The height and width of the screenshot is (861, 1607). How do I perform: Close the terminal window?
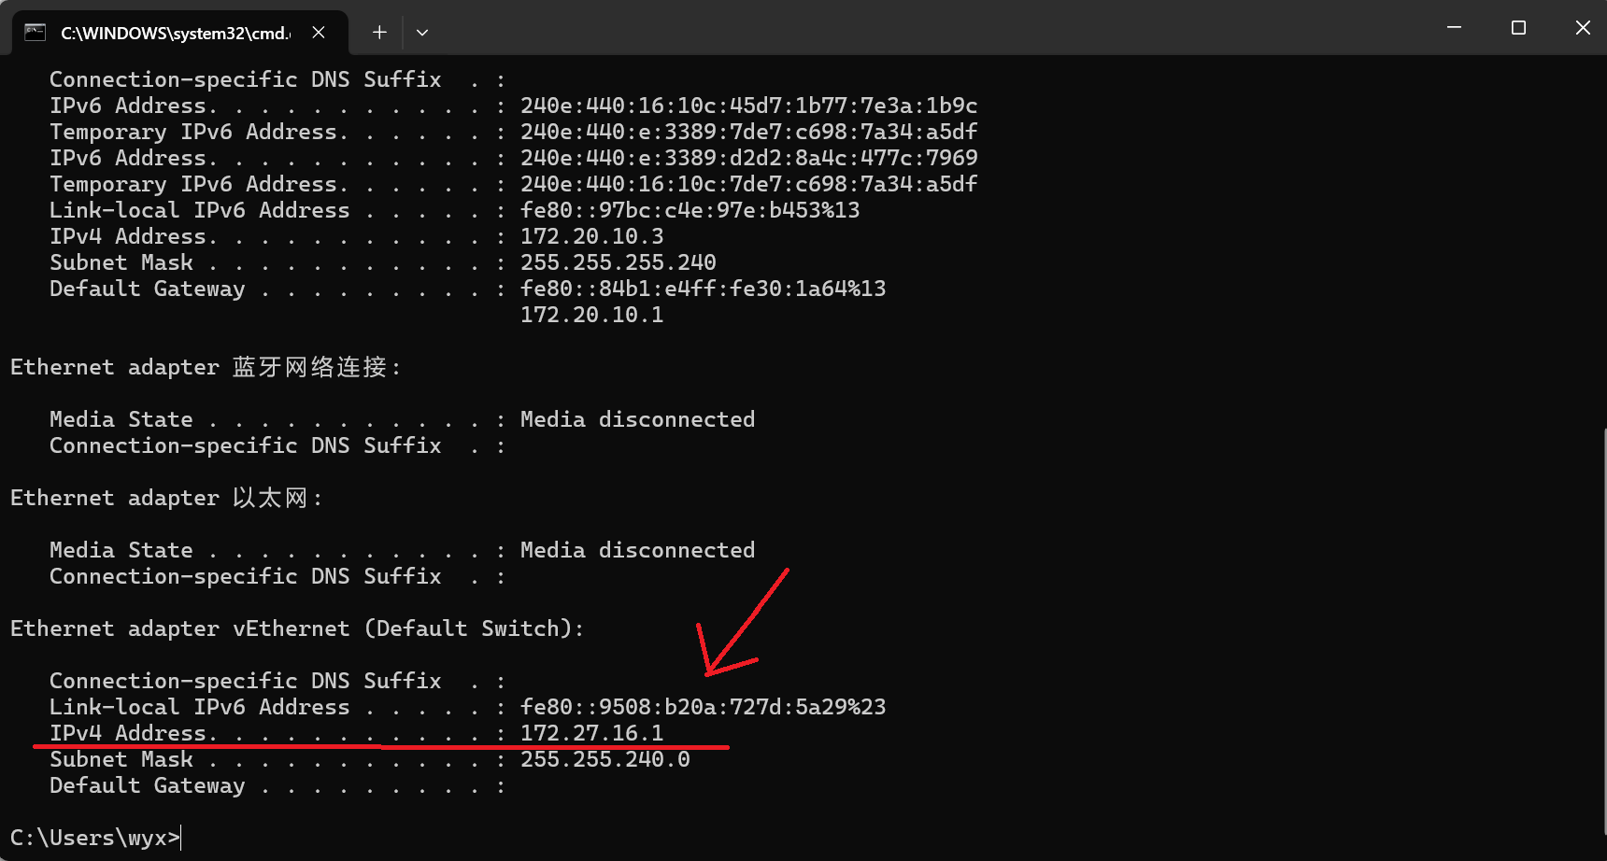pos(1583,28)
